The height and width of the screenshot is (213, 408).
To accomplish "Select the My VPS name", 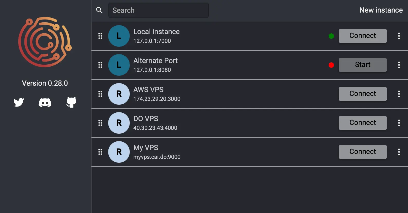I will click(146, 148).
